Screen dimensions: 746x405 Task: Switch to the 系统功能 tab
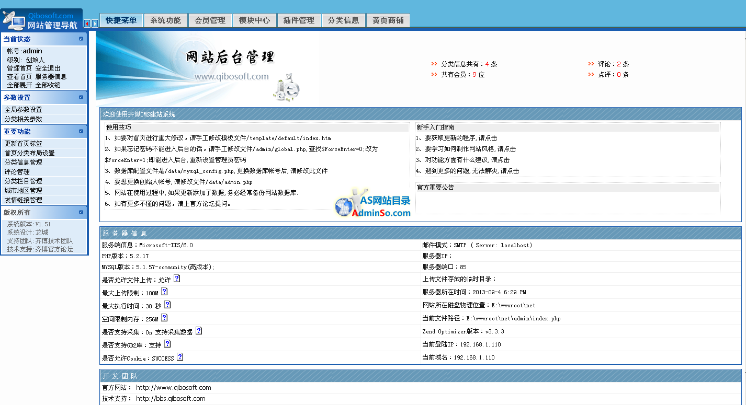[165, 20]
